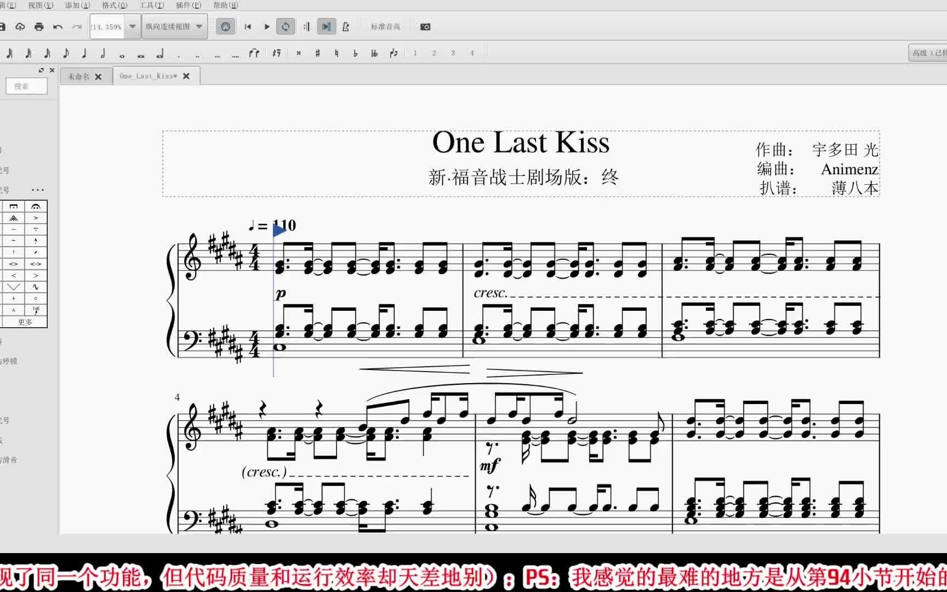
Task: Click the upload to cloud icon
Action: click(x=20, y=26)
